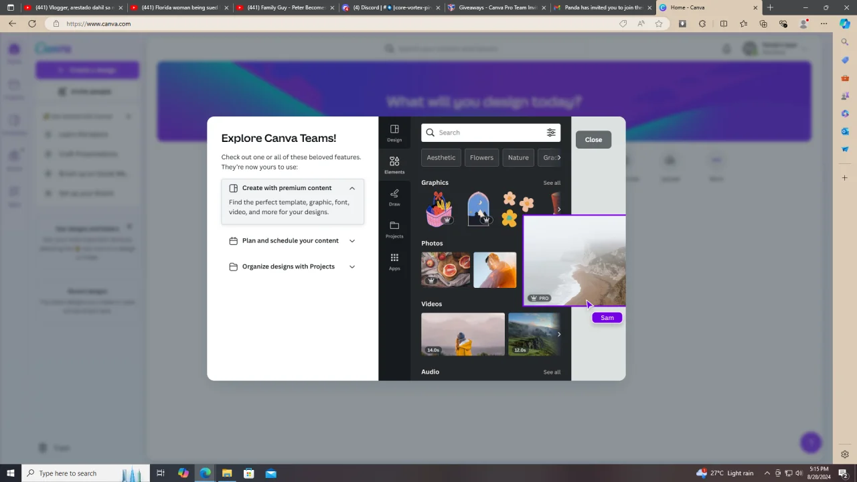Open Copilot in the browser sidebar
Screen dimensions: 857x482
tap(845, 23)
